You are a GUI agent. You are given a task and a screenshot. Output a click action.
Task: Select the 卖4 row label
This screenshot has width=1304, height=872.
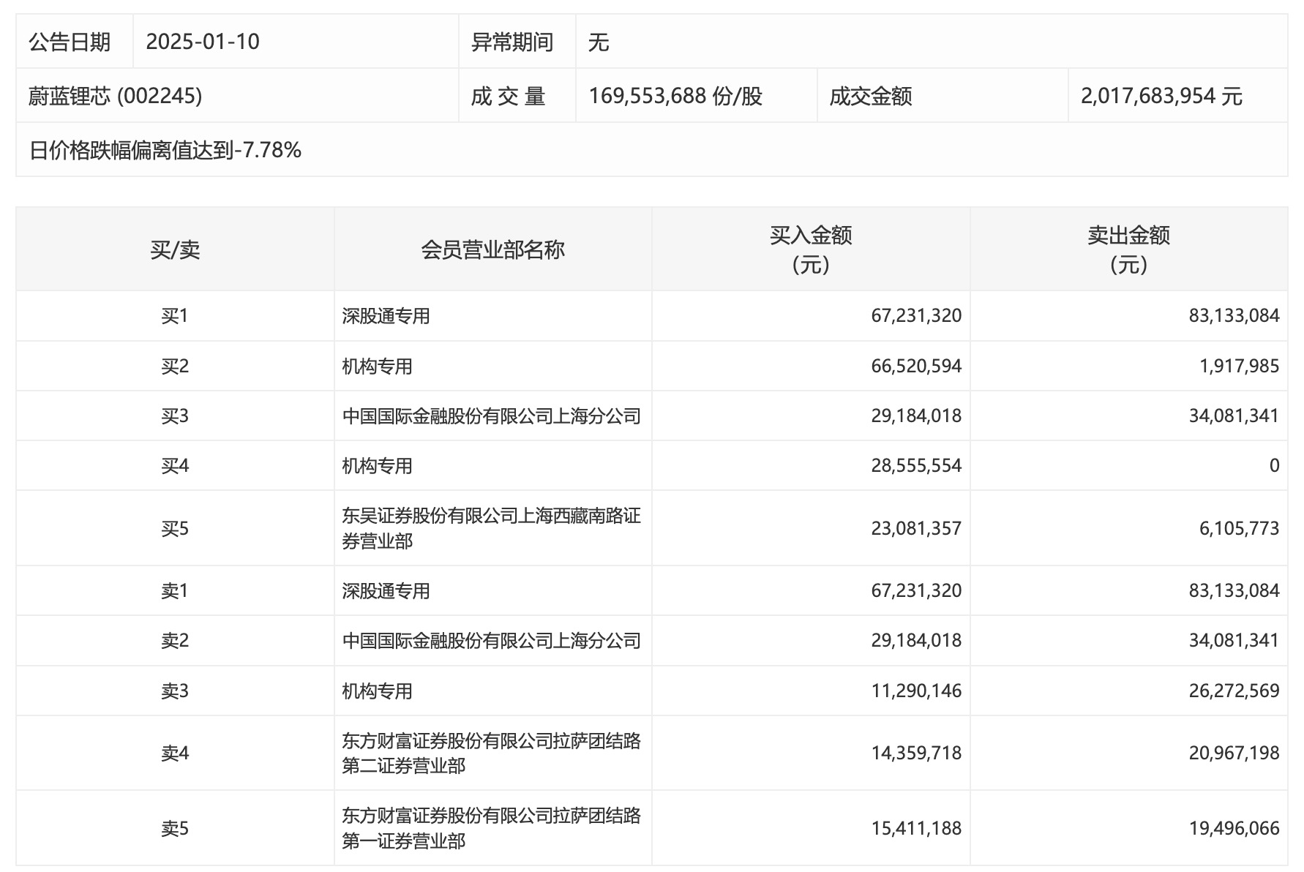click(x=175, y=753)
